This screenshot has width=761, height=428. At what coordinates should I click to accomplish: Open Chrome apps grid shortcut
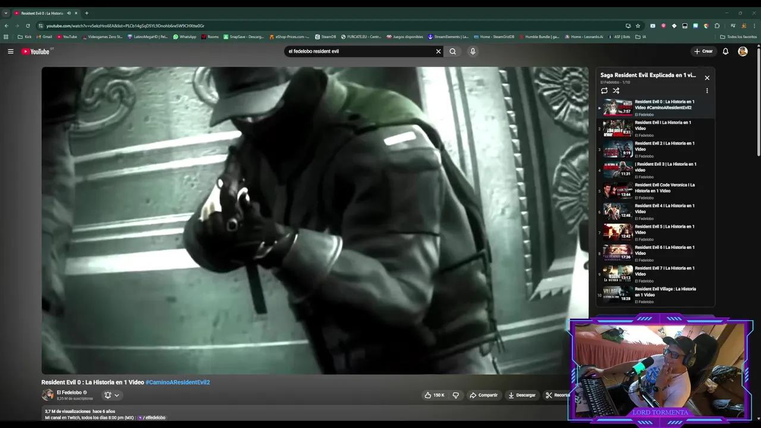point(6,37)
